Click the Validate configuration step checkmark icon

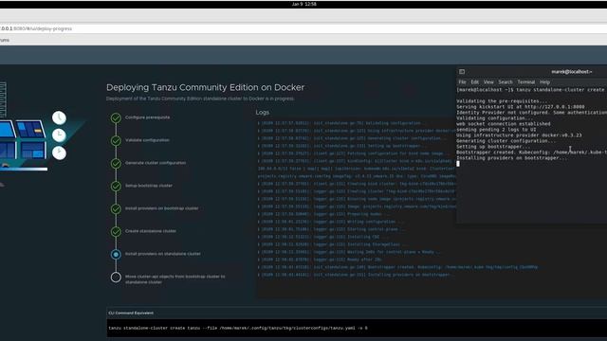coord(116,141)
